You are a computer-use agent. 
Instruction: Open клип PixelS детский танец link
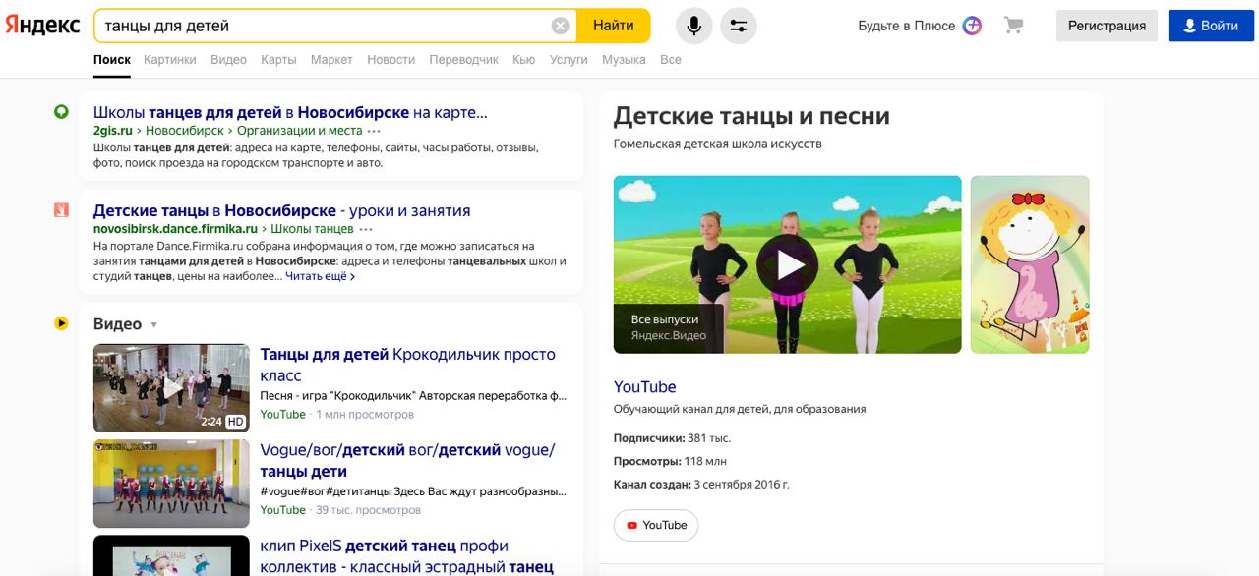point(407,556)
